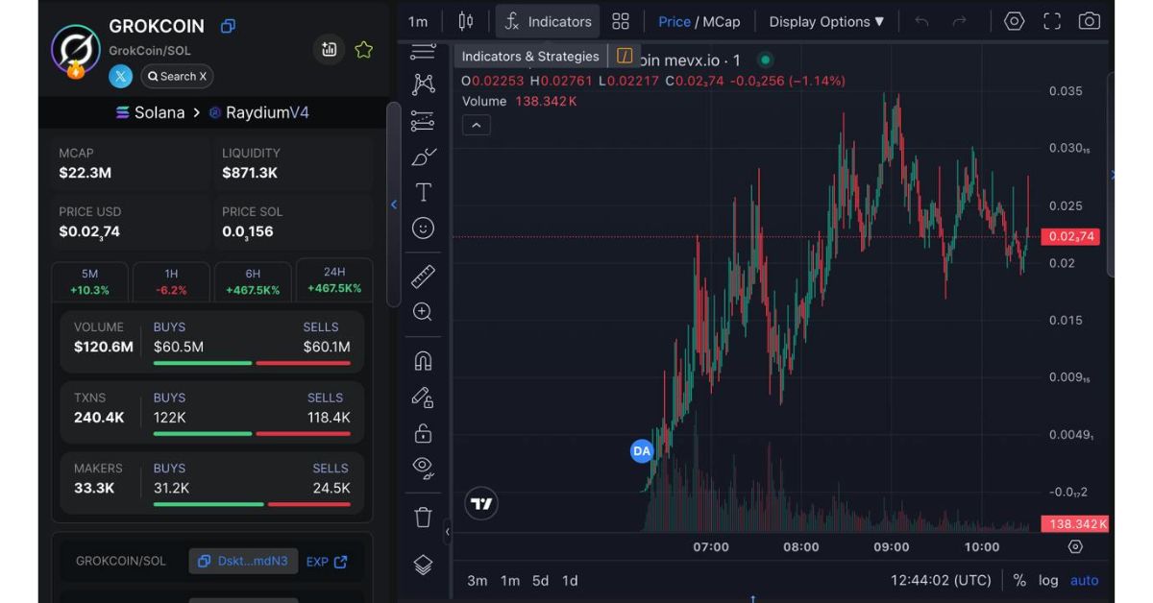1153x603 pixels.
Task: Toggle percentage scale mode
Action: pyautogui.click(x=1019, y=580)
